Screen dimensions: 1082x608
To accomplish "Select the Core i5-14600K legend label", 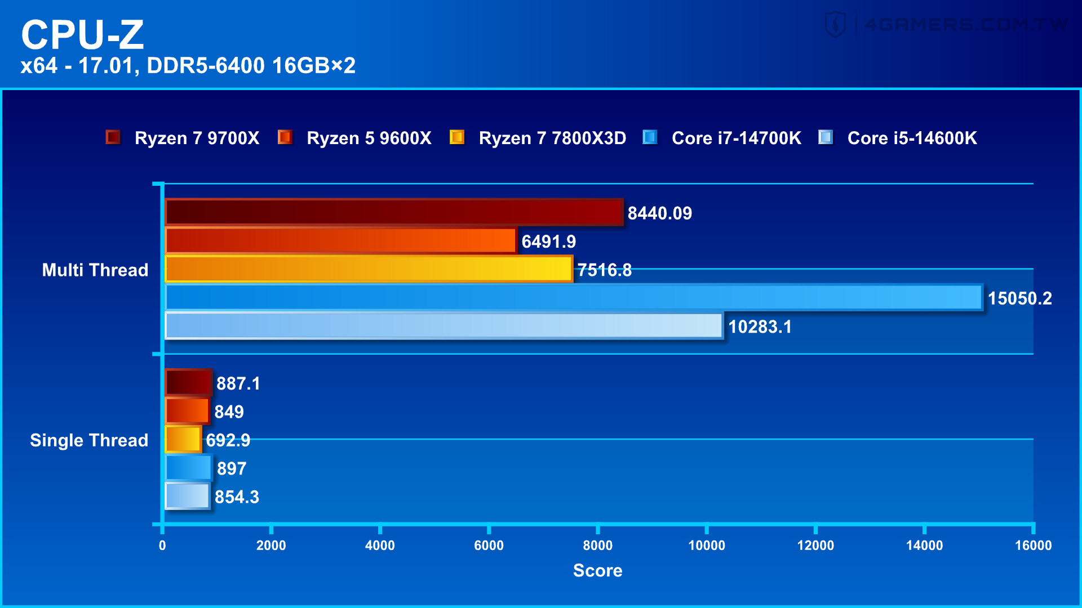I will [912, 138].
